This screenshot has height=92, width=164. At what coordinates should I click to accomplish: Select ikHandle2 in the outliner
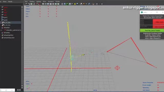click(7, 33)
